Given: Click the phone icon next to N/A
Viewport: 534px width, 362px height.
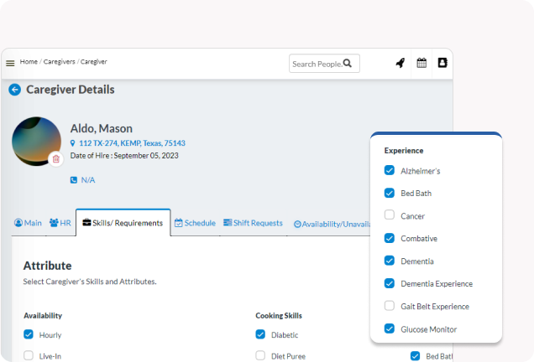Looking at the screenshot, I should (x=74, y=180).
